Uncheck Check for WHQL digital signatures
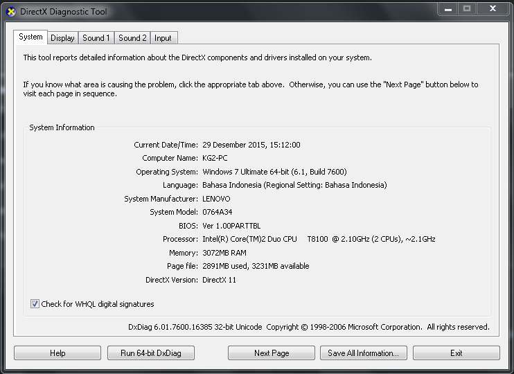The image size is (514, 374). click(35, 304)
